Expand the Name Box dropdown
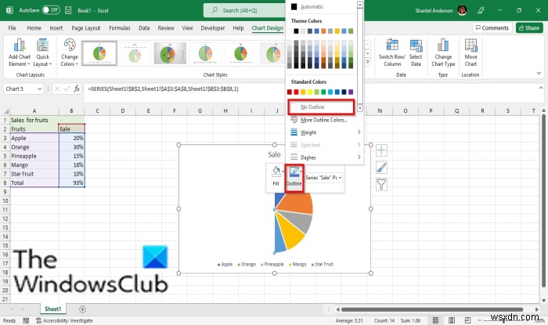 pyautogui.click(x=39, y=88)
